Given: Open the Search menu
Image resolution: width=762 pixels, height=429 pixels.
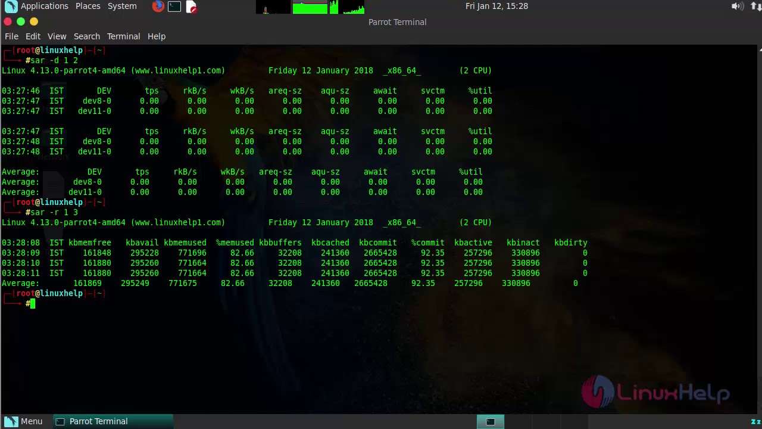Looking at the screenshot, I should 87,36.
